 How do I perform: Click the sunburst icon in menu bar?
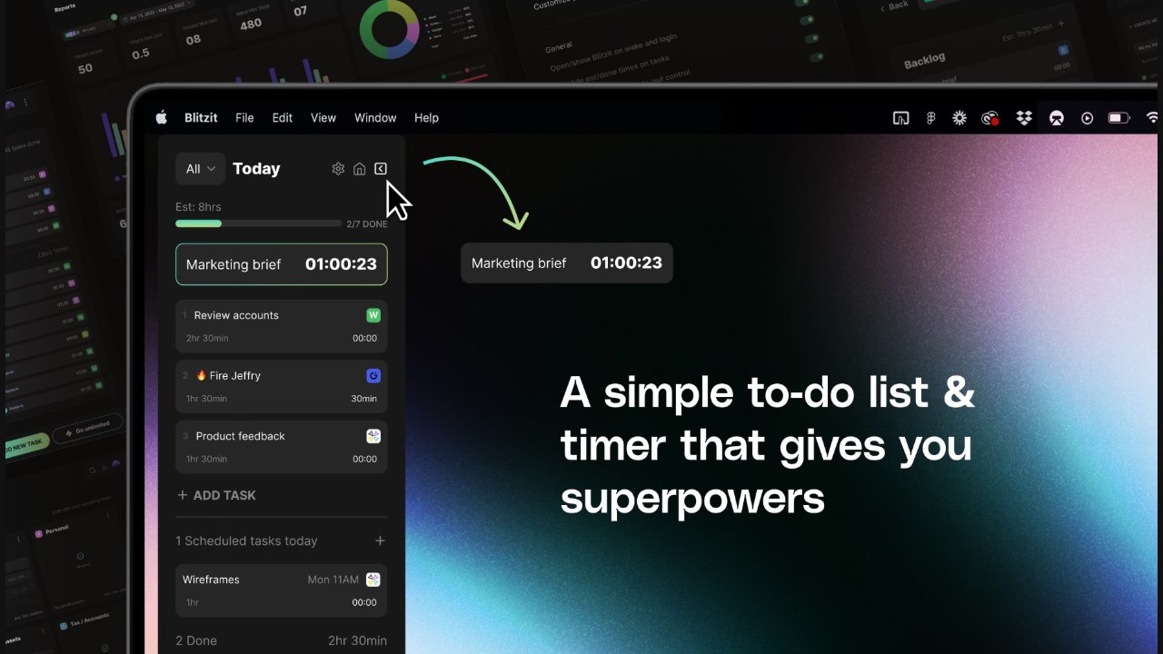click(x=959, y=118)
